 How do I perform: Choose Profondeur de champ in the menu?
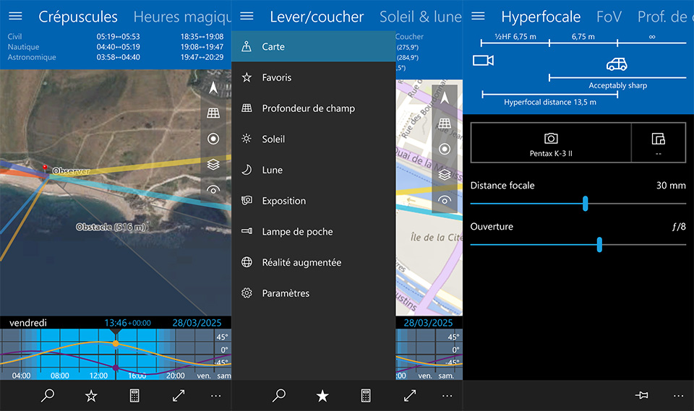coord(308,108)
